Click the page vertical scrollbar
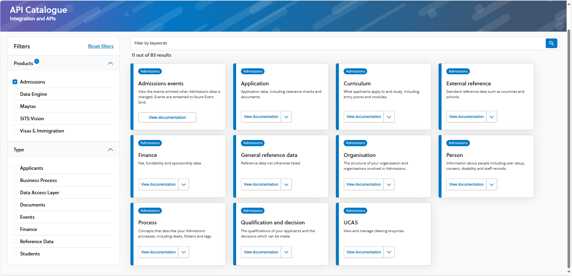 (569, 149)
